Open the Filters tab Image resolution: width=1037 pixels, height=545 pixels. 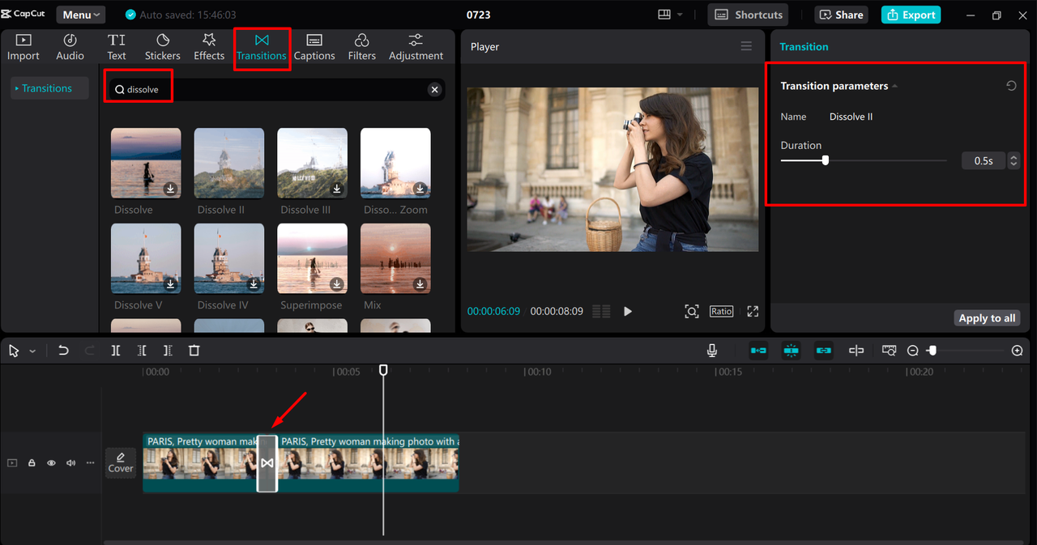[362, 47]
